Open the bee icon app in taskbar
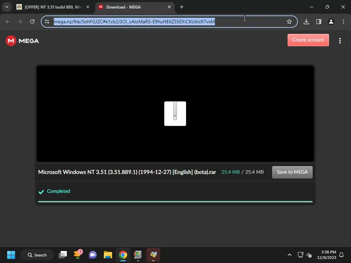This screenshot has height=263, width=351. point(153,255)
